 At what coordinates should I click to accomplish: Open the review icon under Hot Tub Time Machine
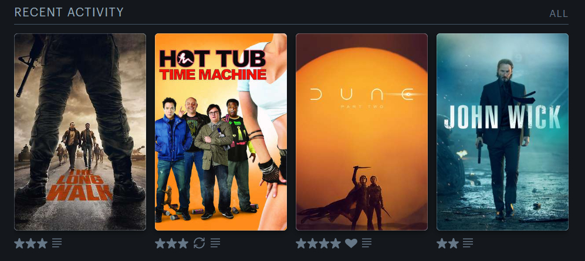point(215,243)
